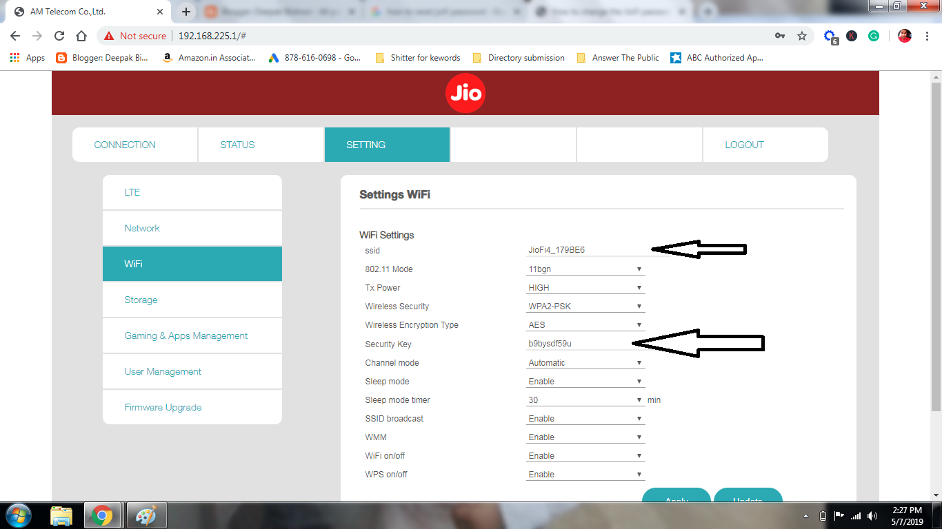Expand Wireless Encryption Type dropdown
This screenshot has height=529, width=942.
pyautogui.click(x=585, y=324)
